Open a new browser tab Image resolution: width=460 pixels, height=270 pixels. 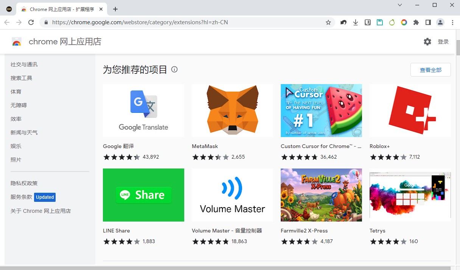click(x=115, y=9)
